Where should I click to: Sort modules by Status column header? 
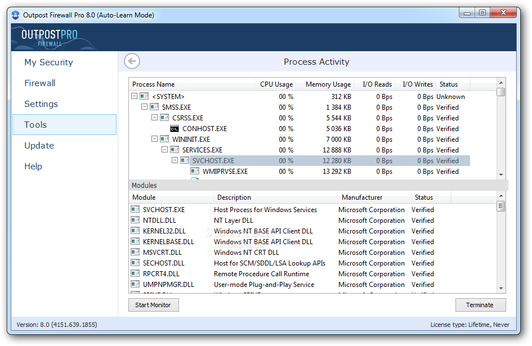431,197
